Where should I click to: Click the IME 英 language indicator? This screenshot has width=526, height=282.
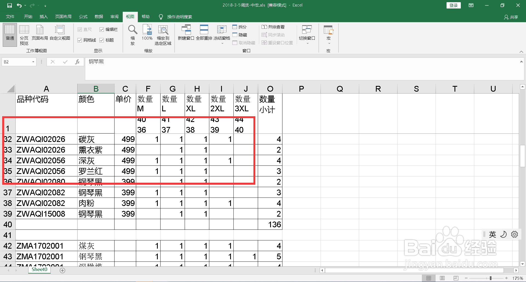[493, 234]
